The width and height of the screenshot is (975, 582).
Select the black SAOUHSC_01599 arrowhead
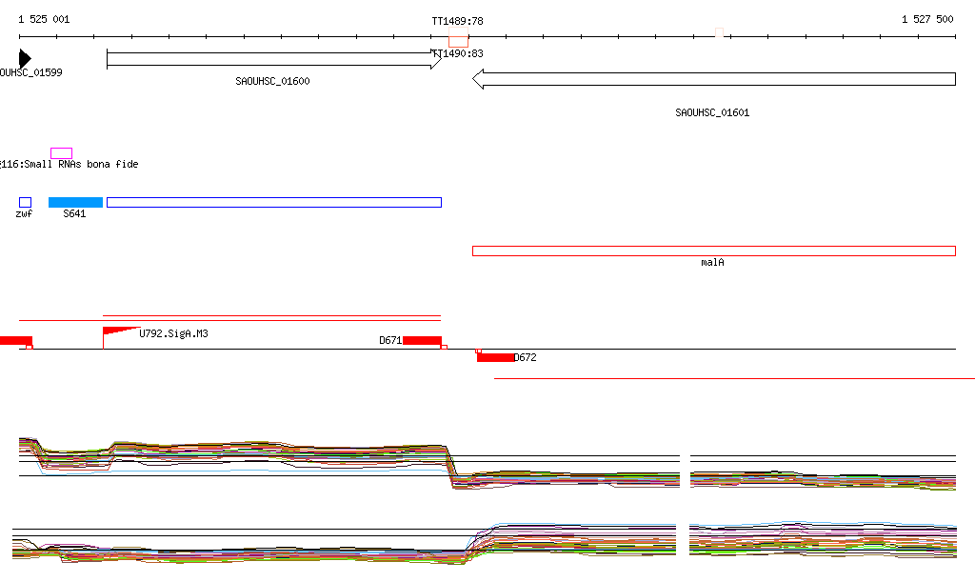point(25,58)
